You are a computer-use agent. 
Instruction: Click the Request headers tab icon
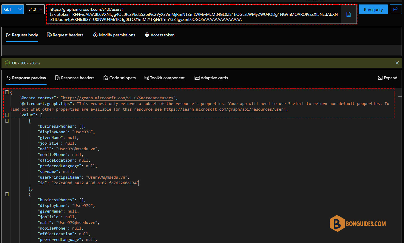tap(49, 35)
